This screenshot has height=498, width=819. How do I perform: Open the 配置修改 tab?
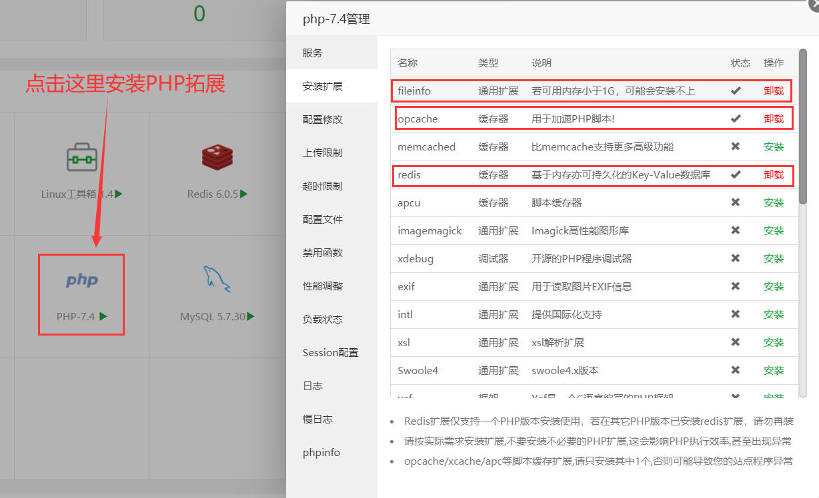pos(323,120)
